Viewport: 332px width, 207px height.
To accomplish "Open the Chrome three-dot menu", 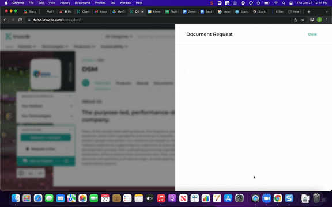I will click(327, 20).
